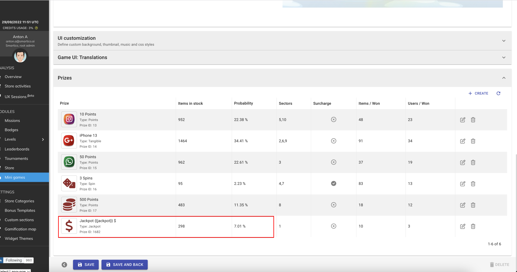This screenshot has width=517, height=272.
Task: Refresh the prizes list
Action: pyautogui.click(x=498, y=93)
